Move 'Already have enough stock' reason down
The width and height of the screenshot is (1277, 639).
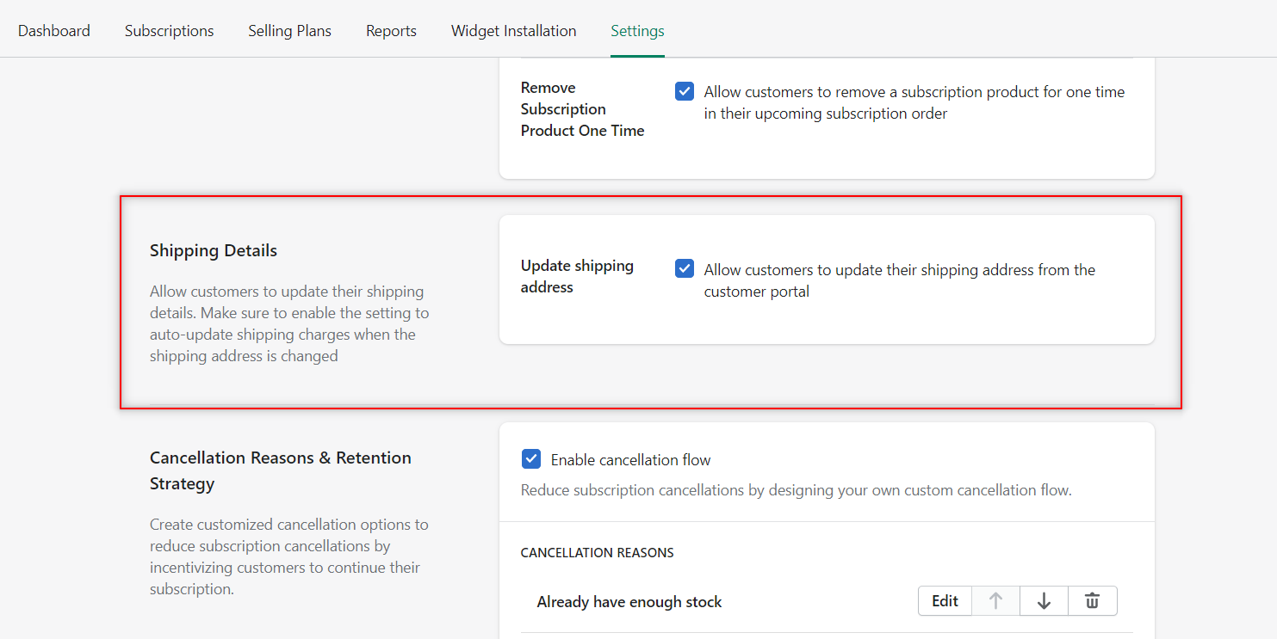coord(1044,601)
